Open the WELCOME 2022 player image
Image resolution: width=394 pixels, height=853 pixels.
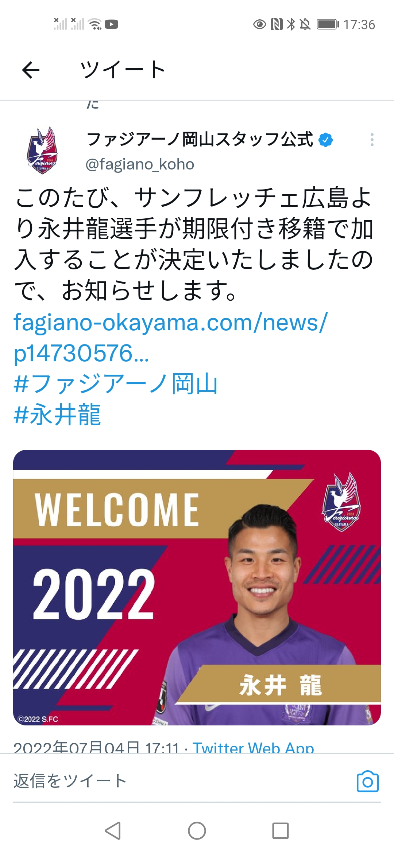click(x=197, y=588)
